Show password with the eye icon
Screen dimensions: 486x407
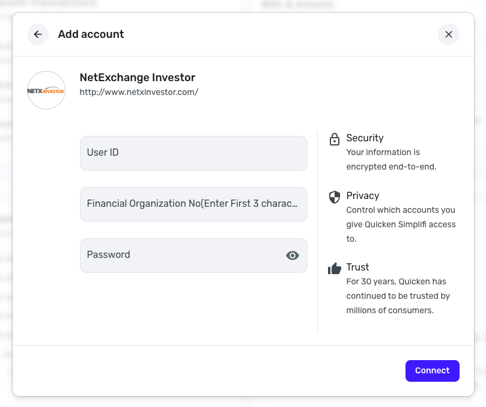pos(292,256)
